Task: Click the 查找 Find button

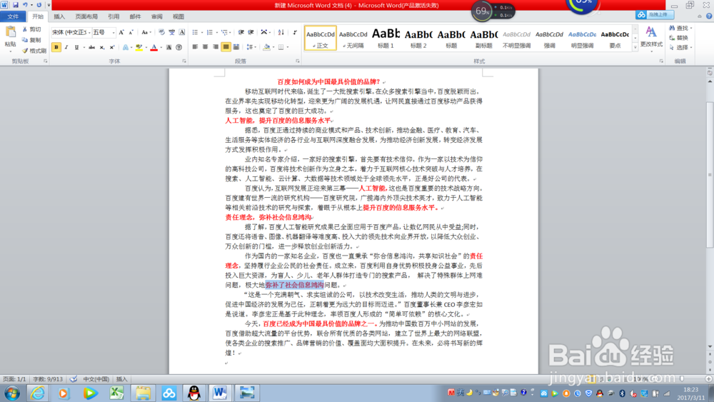Action: pyautogui.click(x=680, y=29)
